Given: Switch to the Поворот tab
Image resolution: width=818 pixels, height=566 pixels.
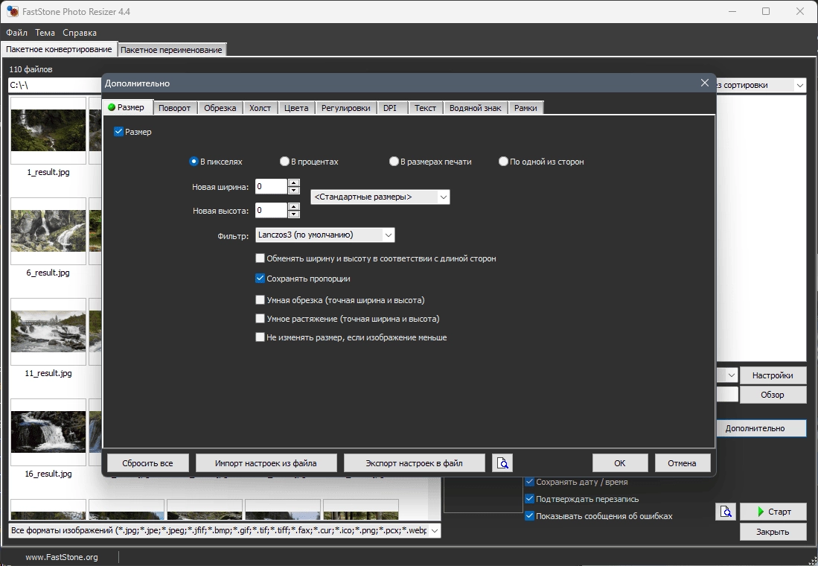Looking at the screenshot, I should pos(174,108).
